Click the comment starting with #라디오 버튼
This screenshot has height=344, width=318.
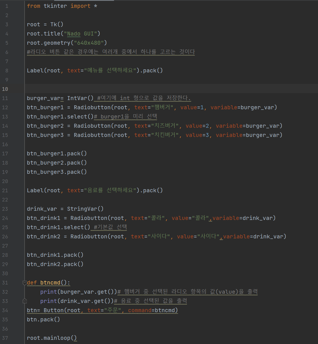(x=111, y=52)
